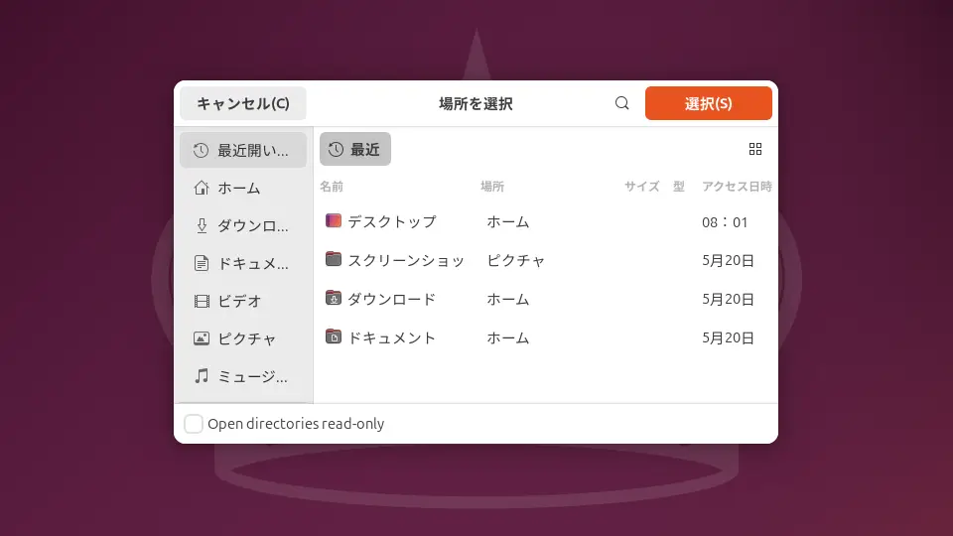
Task: Select the デスクトップ row name
Action: [392, 221]
